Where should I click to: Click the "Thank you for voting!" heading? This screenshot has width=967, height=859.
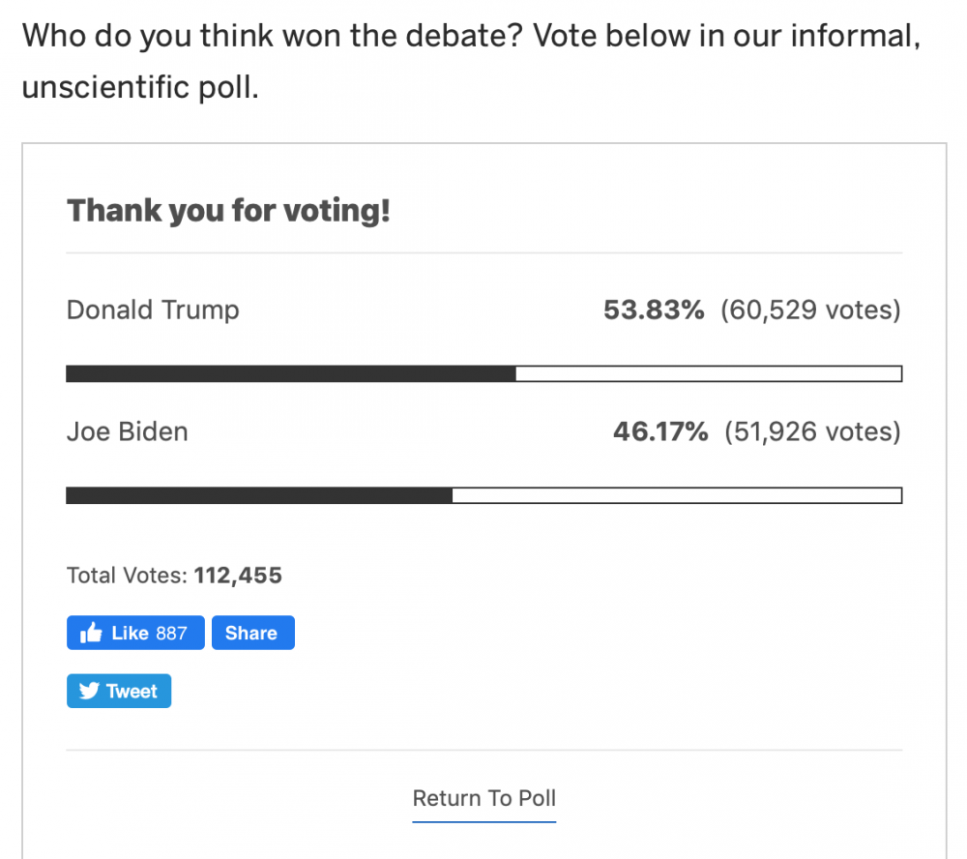tap(228, 210)
